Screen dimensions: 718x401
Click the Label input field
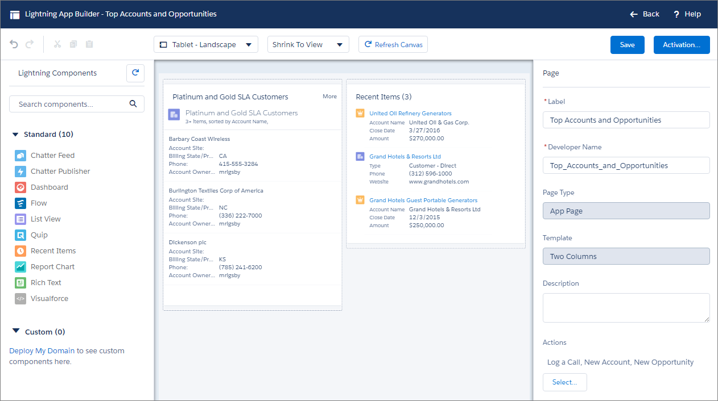(626, 120)
